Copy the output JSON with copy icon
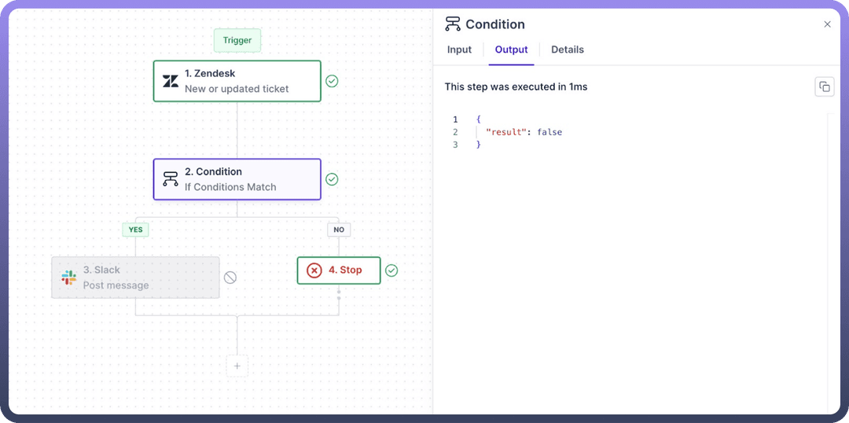The width and height of the screenshot is (849, 423). coord(824,86)
